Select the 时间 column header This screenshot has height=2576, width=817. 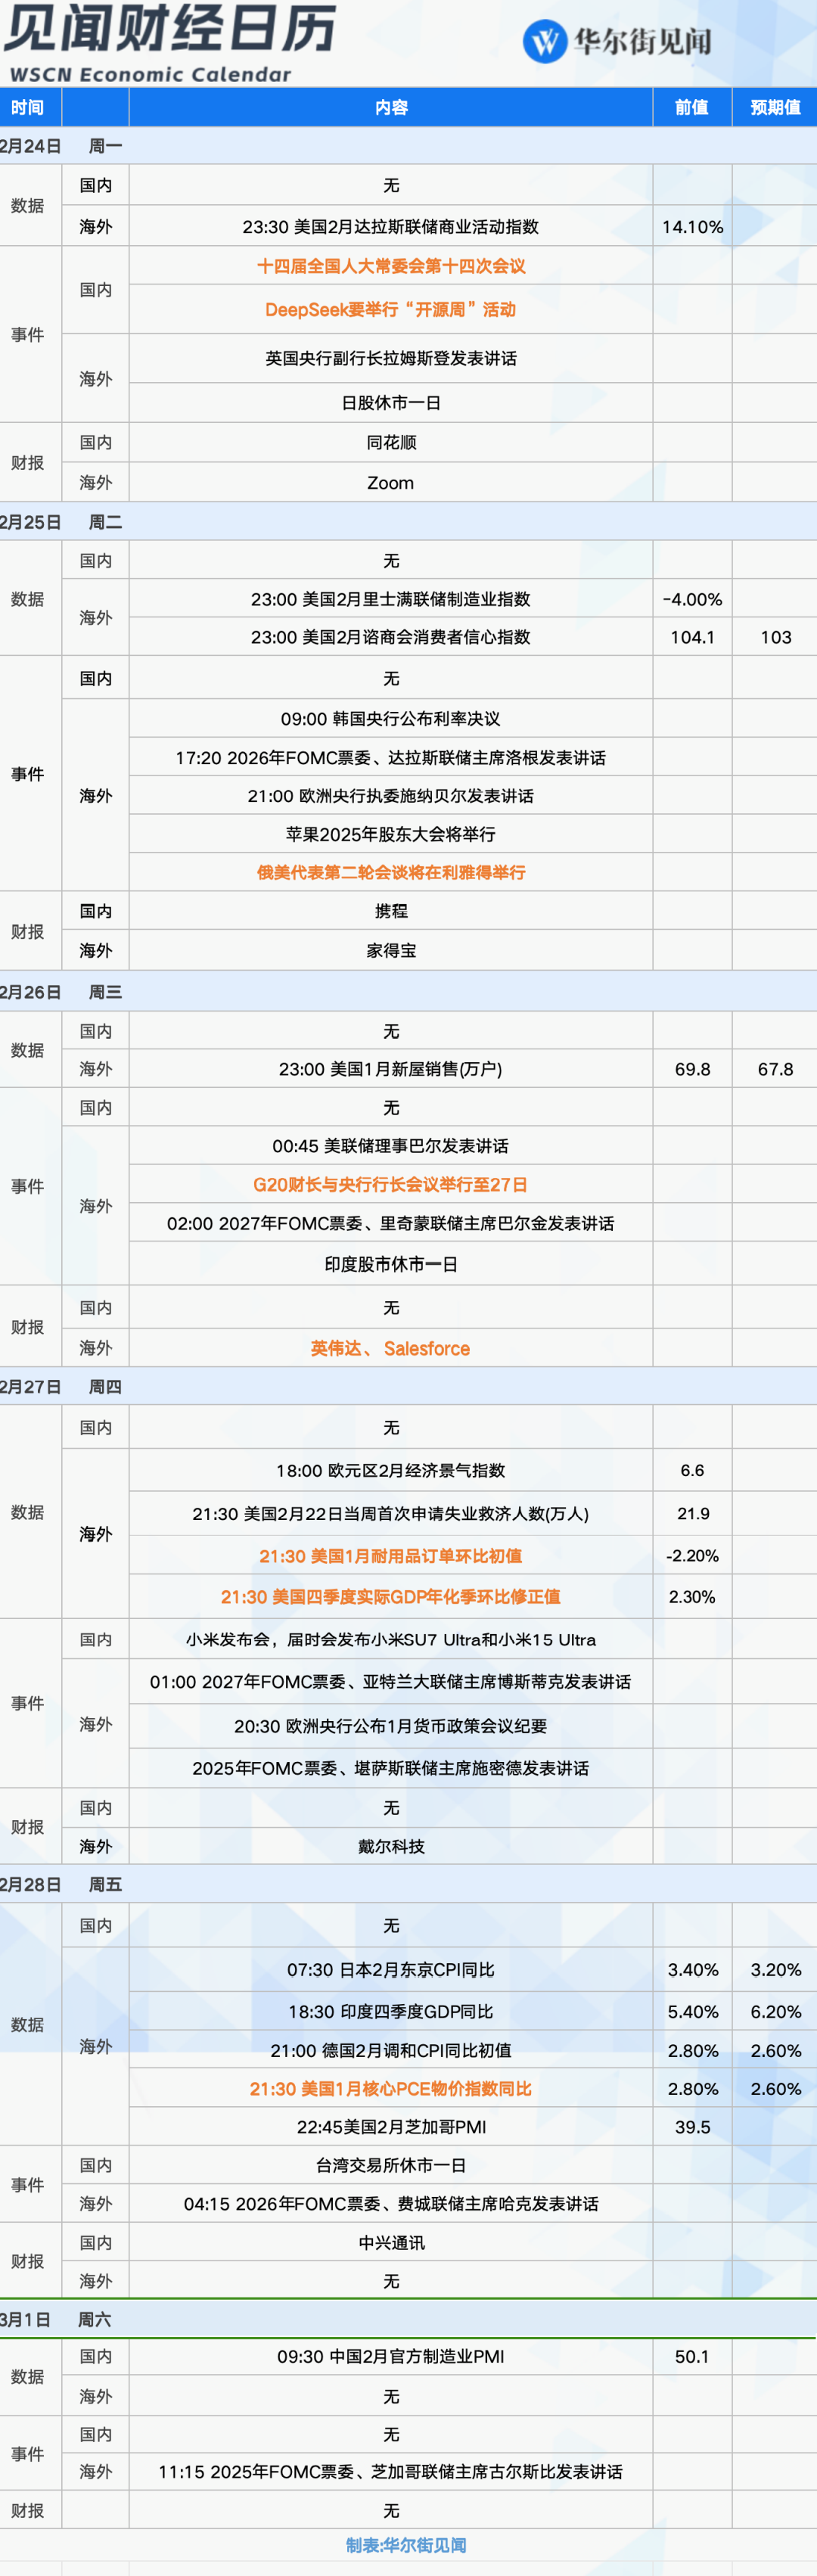28,107
